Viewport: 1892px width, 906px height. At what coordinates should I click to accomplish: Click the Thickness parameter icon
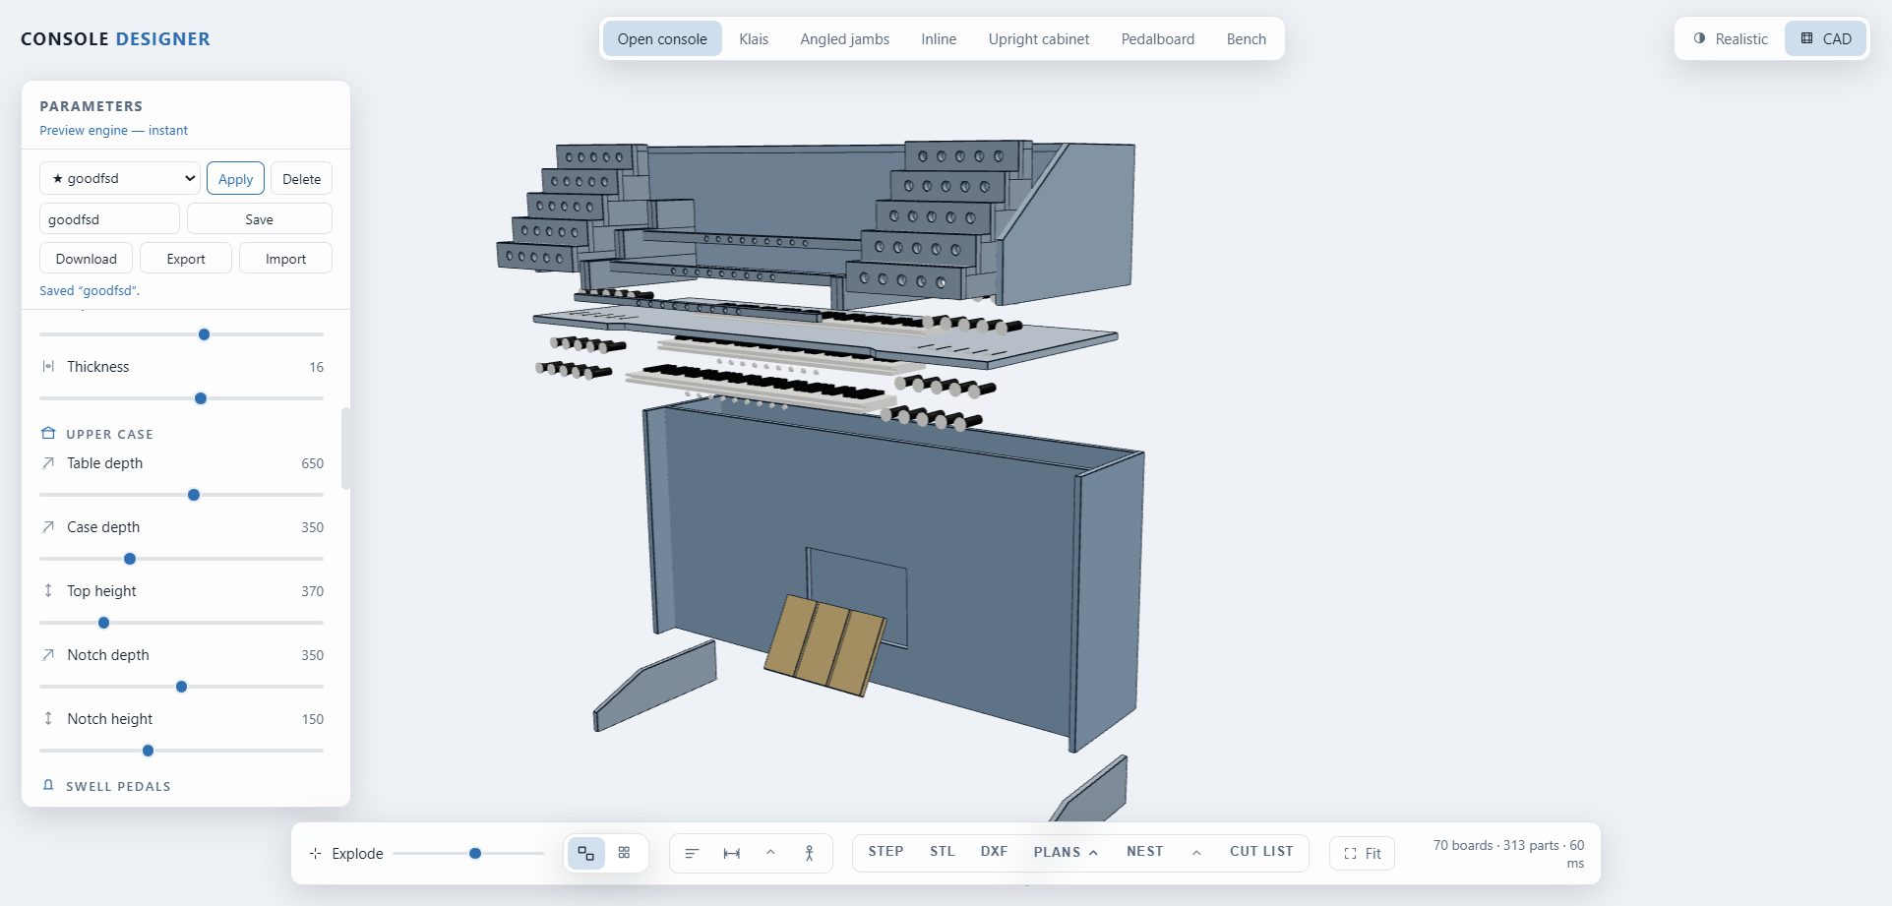pos(48,366)
